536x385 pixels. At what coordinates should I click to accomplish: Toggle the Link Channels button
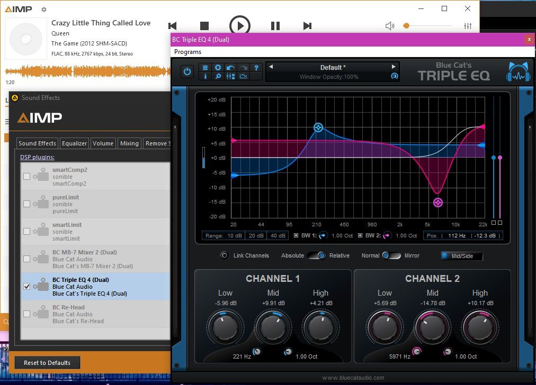(224, 255)
